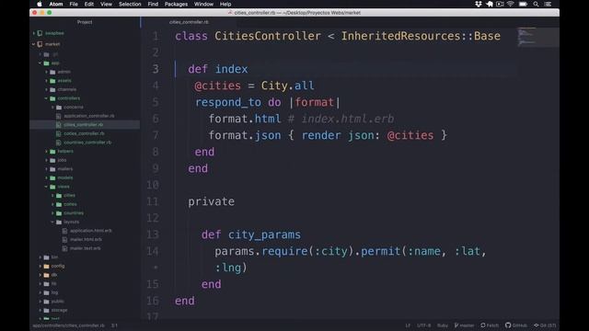This screenshot has height=331, width=589.
Task: Click the public folder icon
Action: click(47, 302)
